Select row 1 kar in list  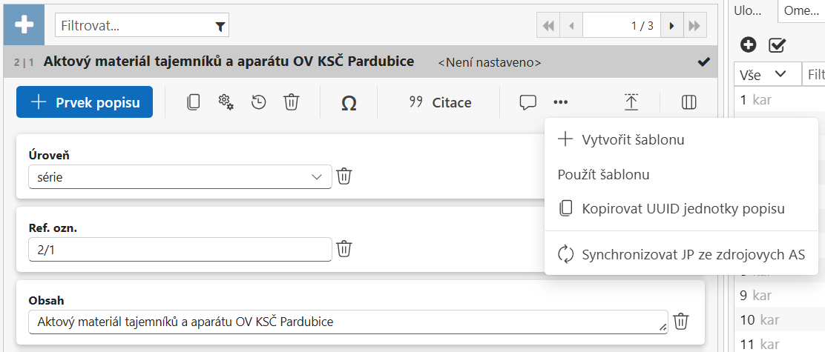pos(780,99)
